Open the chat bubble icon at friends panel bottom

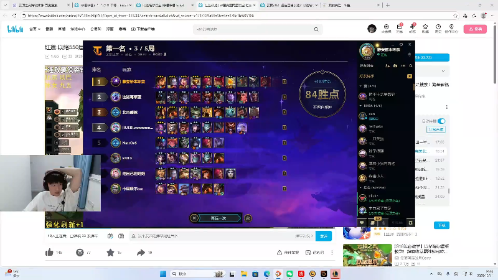point(362,223)
